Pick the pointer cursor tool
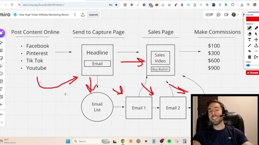259x145 pixels. point(256,34)
